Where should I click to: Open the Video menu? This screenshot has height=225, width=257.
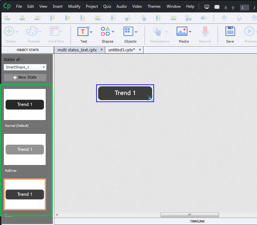(x=137, y=6)
